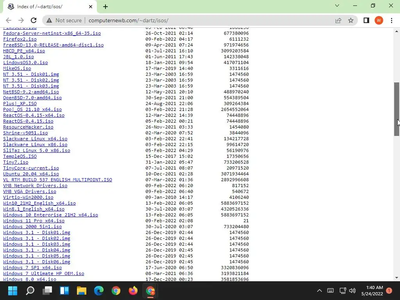The image size is (400, 300).
Task: Reload the current page
Action: (34, 20)
